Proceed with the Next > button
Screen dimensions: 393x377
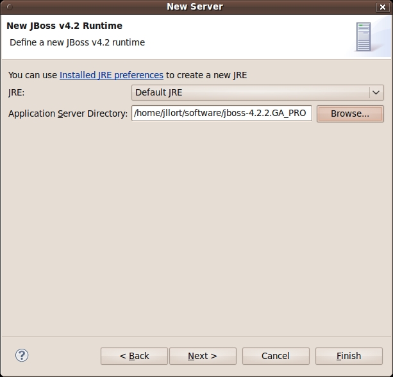(x=203, y=356)
